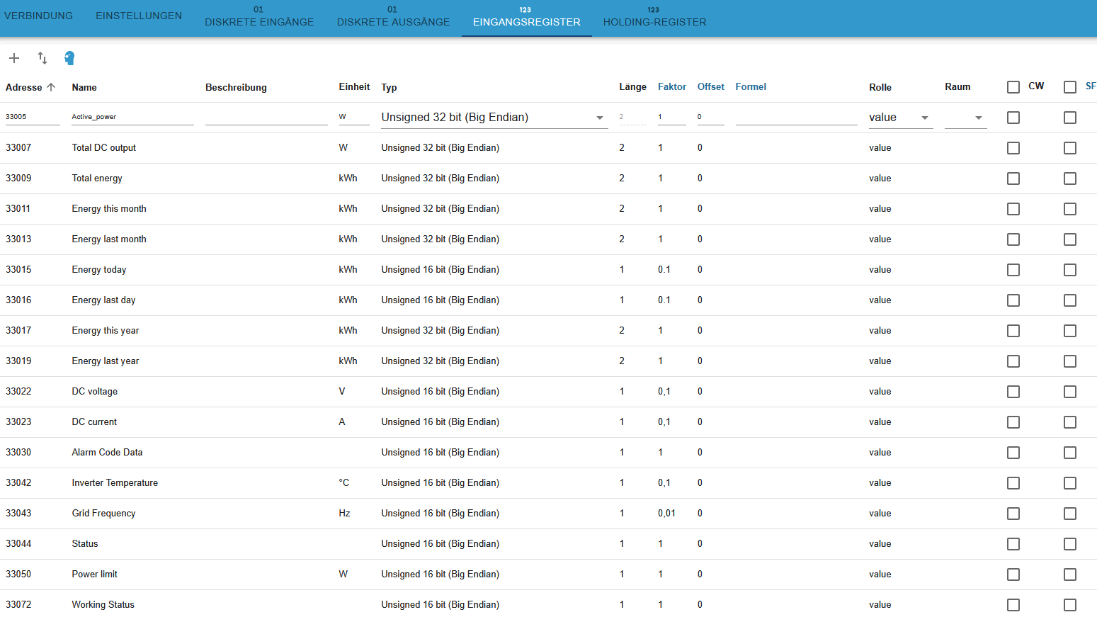Click the Formel column header

(751, 86)
